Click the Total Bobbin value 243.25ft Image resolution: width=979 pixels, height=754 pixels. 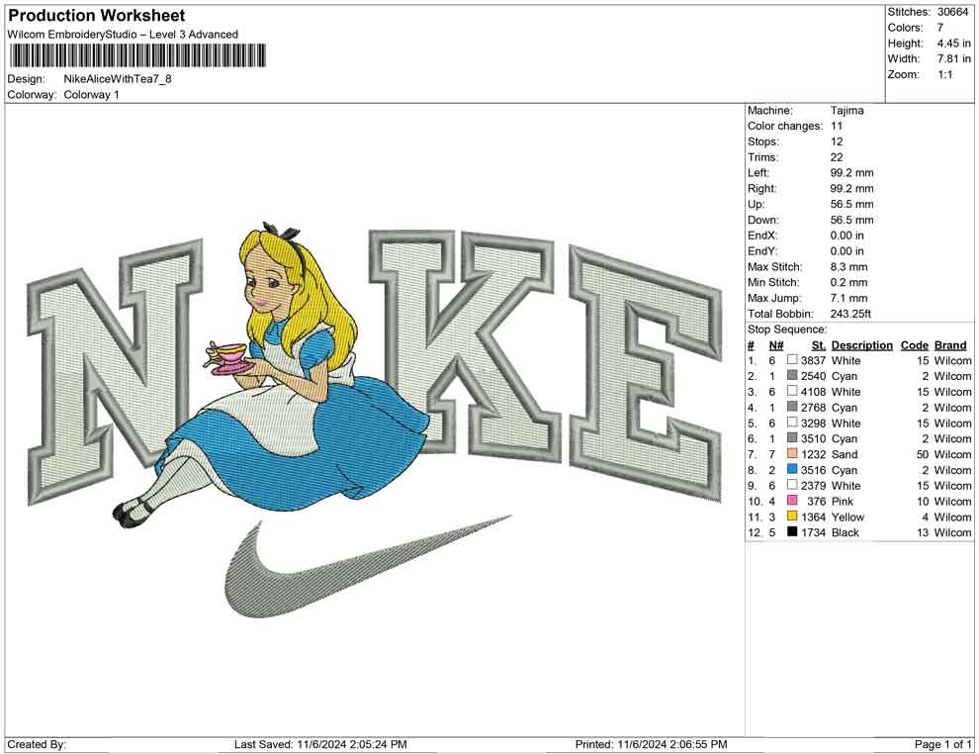pos(850,314)
